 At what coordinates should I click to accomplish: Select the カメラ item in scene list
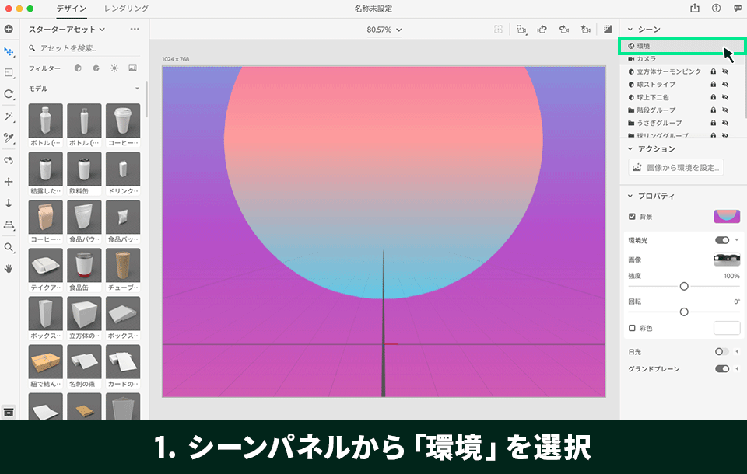(682, 58)
